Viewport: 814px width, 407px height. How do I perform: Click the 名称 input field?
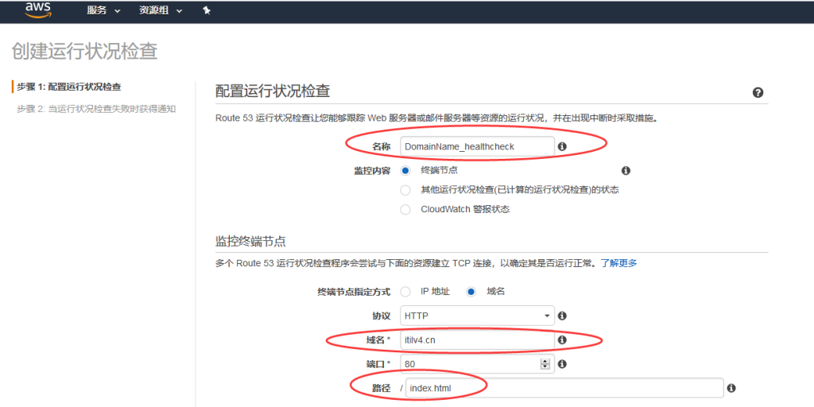(x=477, y=147)
